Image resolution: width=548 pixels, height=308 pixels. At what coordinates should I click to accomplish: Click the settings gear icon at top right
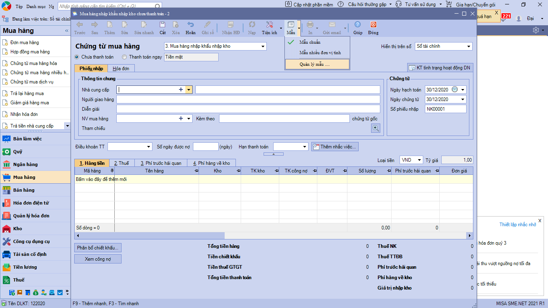click(x=536, y=30)
